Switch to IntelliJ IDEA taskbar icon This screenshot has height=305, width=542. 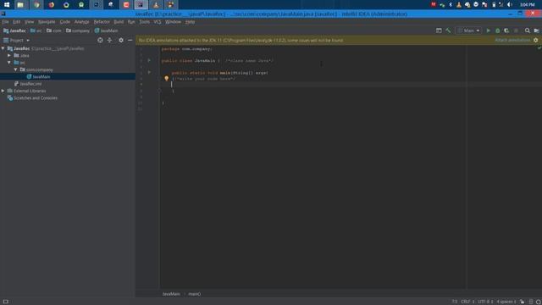click(141, 5)
